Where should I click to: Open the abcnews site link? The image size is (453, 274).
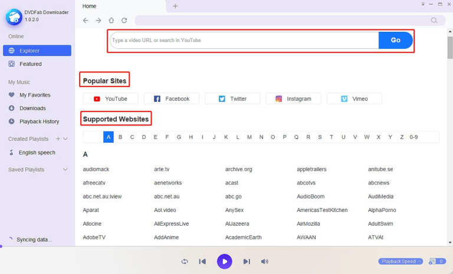[x=379, y=183]
